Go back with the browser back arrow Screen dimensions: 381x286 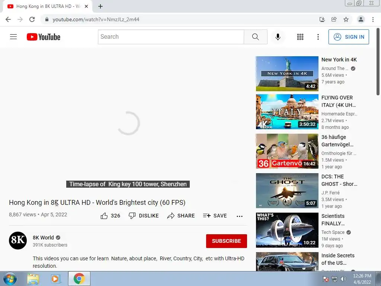point(8,19)
